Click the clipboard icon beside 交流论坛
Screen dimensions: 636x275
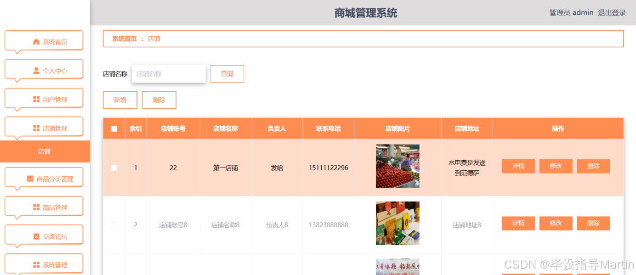click(x=36, y=236)
